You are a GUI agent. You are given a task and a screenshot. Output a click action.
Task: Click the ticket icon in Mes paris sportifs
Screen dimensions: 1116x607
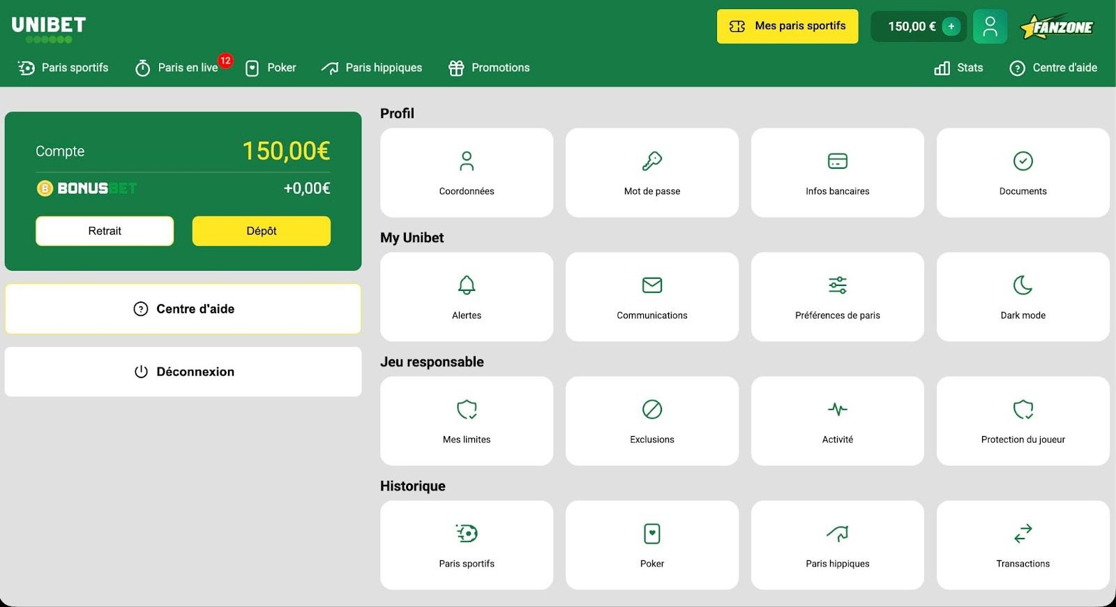point(737,27)
